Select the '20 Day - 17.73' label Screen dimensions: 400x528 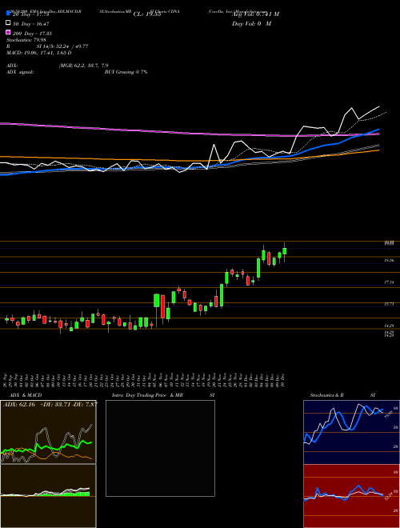[x=31, y=14]
